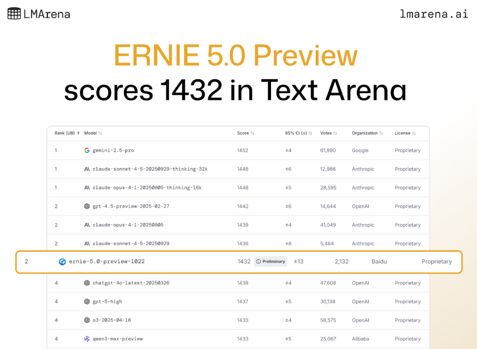Click the votes value 12,986
477x349 pixels.
(x=328, y=169)
